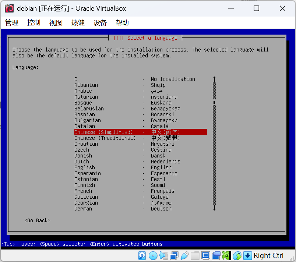This screenshot has height=262, width=296.
Task: Click the optical disc drive status icon
Action: point(153,256)
